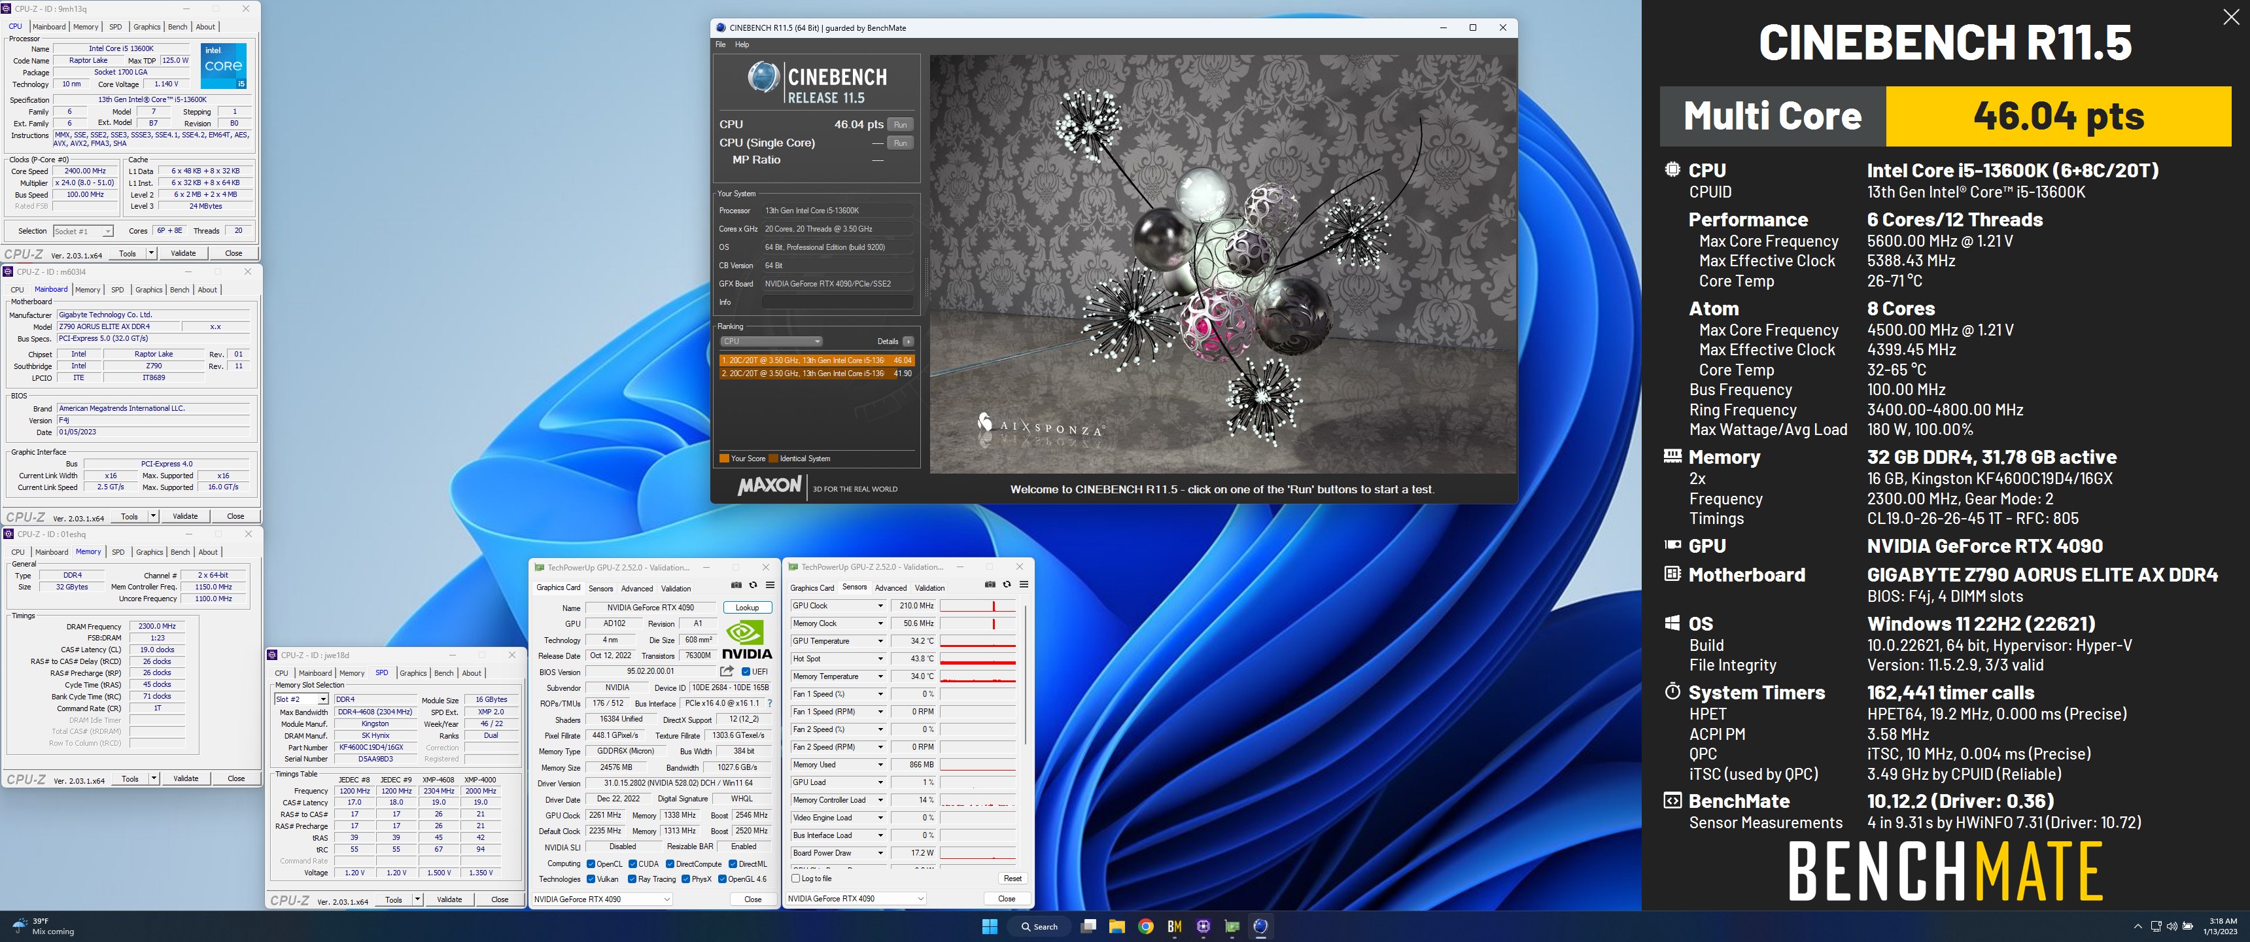Enable Log to file in GPU-Z Sensors
The height and width of the screenshot is (942, 2250).
coord(795,878)
